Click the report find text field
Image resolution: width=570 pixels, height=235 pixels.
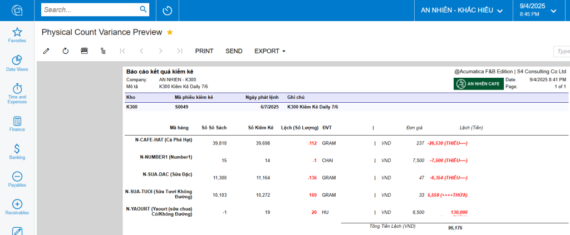[562, 52]
